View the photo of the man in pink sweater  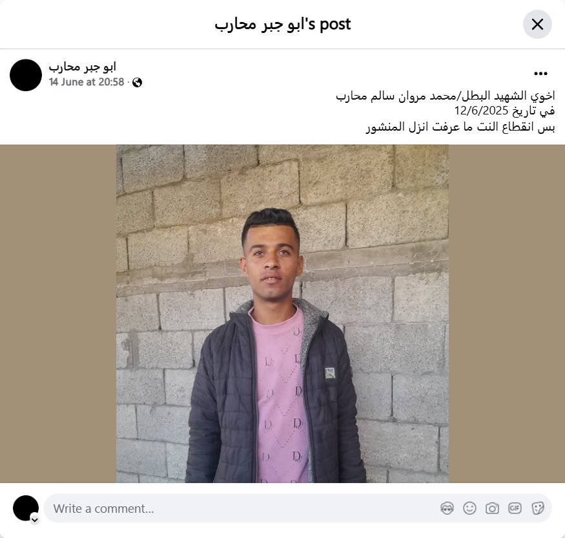coord(282,314)
